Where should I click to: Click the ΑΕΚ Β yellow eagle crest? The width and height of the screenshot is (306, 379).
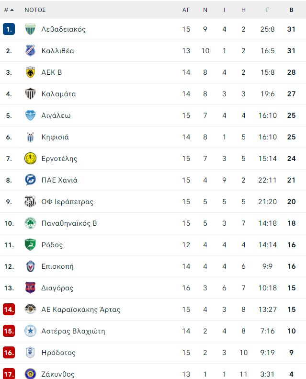pos(30,72)
